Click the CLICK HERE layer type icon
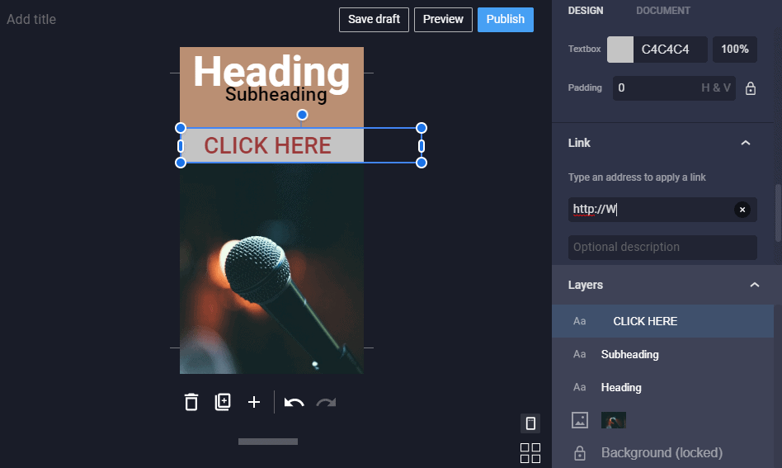Viewport: 782px width, 468px height. point(580,321)
